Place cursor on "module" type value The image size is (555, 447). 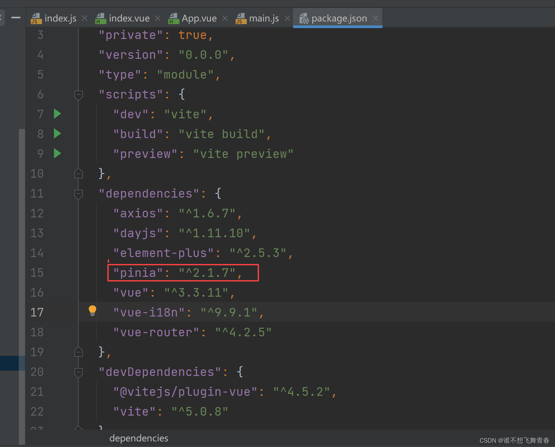(185, 75)
